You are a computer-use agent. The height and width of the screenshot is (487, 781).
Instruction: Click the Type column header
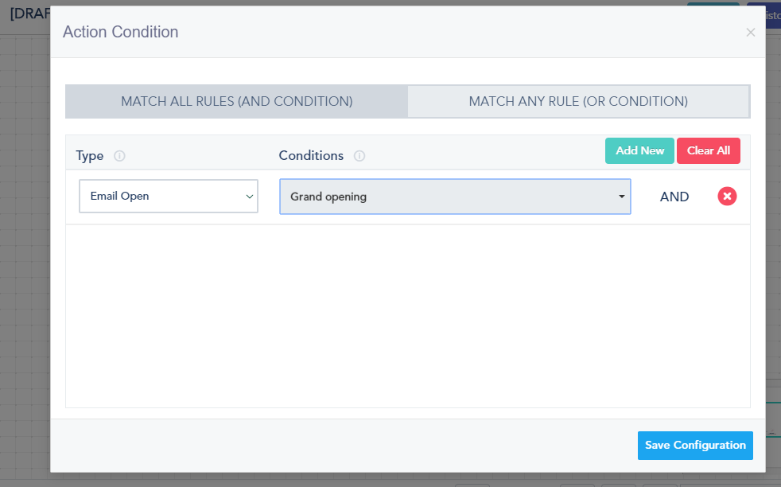click(90, 156)
